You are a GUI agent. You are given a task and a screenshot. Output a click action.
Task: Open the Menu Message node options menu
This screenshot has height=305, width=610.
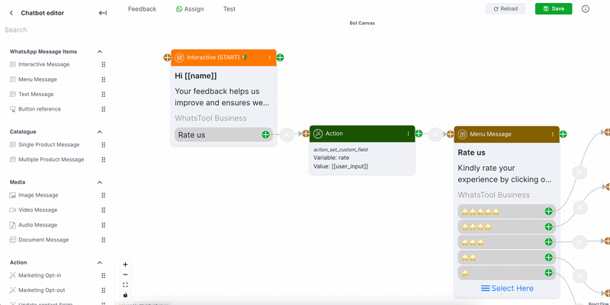(x=552, y=134)
